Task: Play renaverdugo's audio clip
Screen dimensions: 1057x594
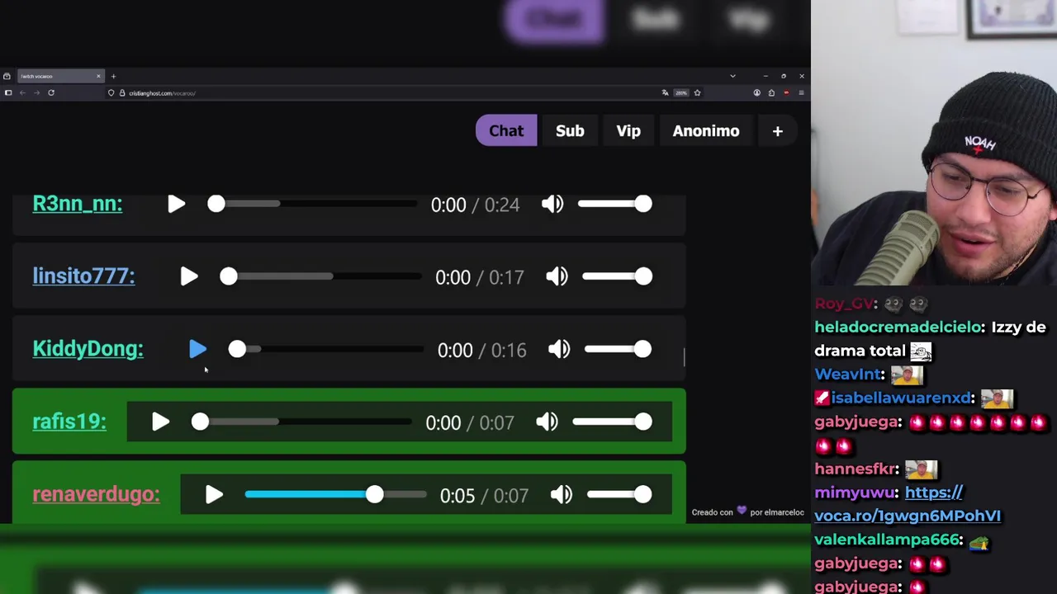Action: (x=214, y=495)
